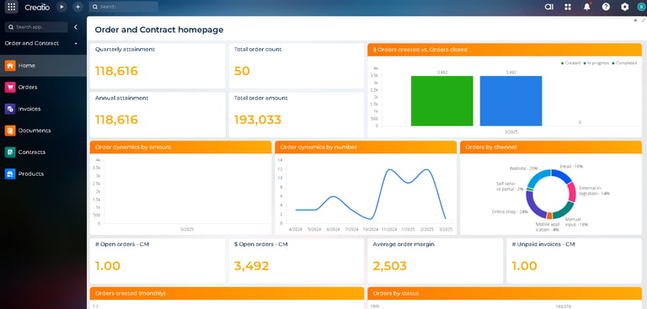This screenshot has height=309, width=647.
Task: Toggle the In progress legend series
Action: click(x=596, y=63)
